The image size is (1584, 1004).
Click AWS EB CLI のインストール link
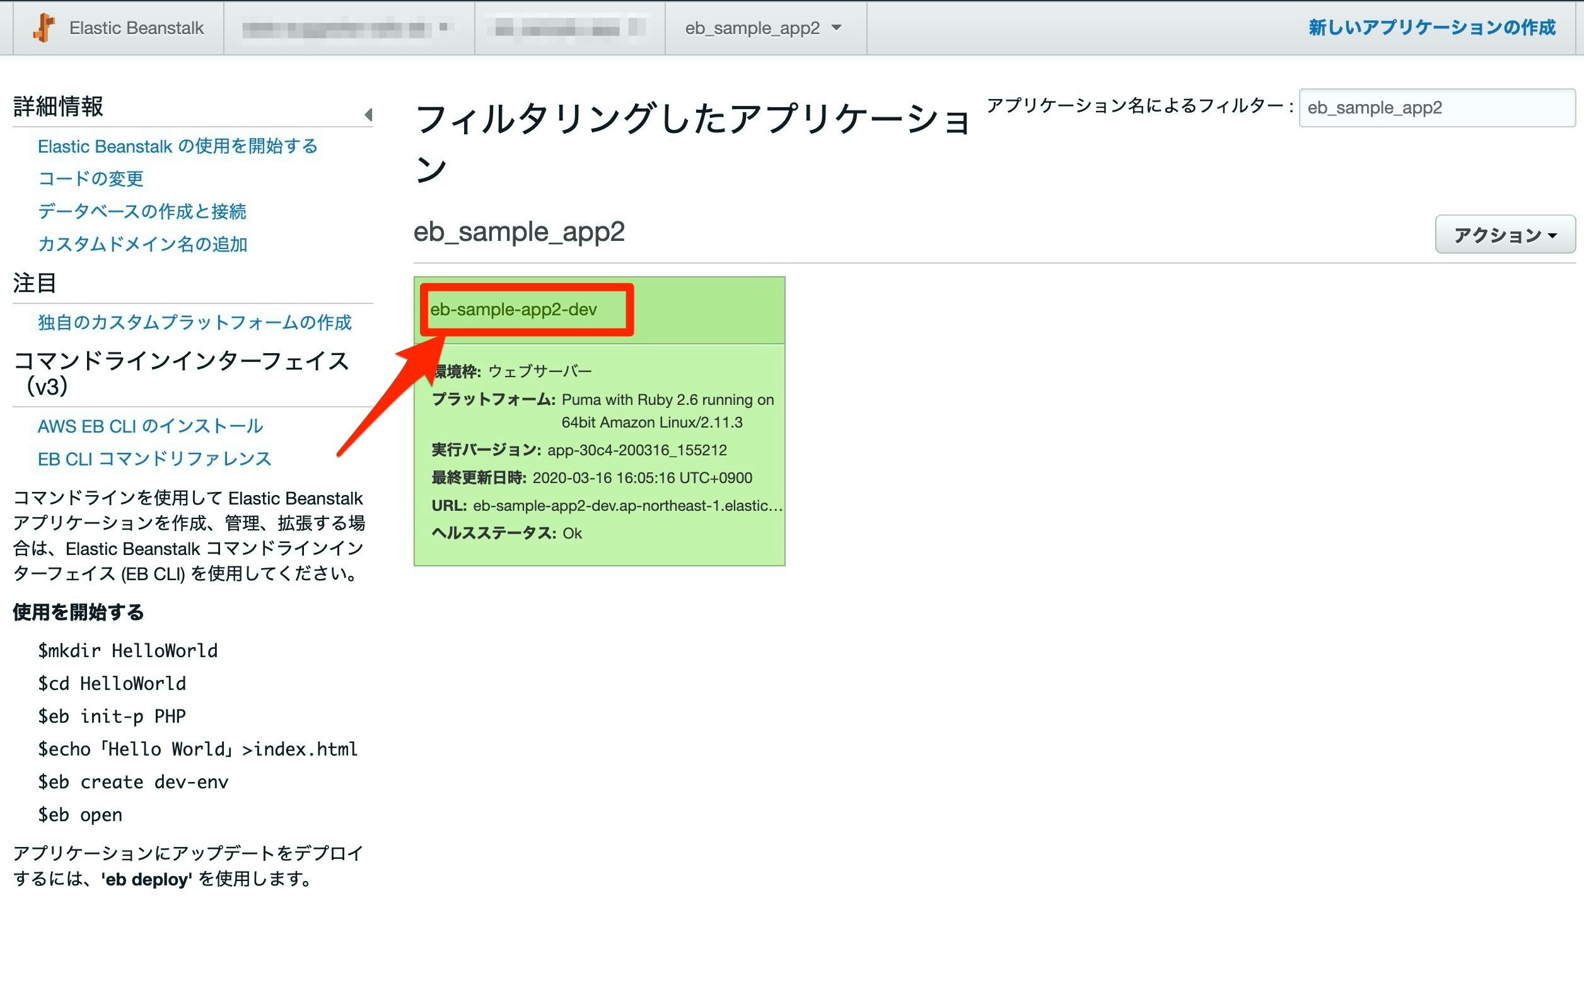click(150, 426)
